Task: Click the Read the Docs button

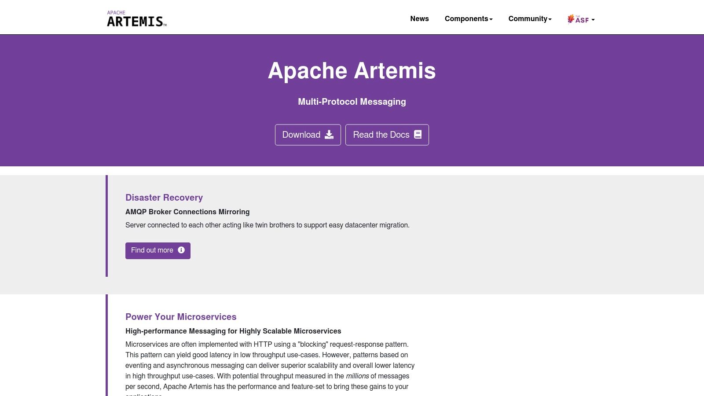Action: pos(387,135)
